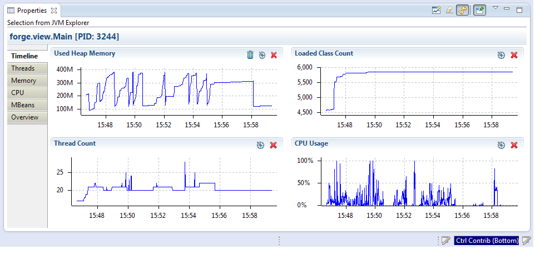This screenshot has height=254, width=540.
Task: Show the Overview tab
Action: coord(24,117)
